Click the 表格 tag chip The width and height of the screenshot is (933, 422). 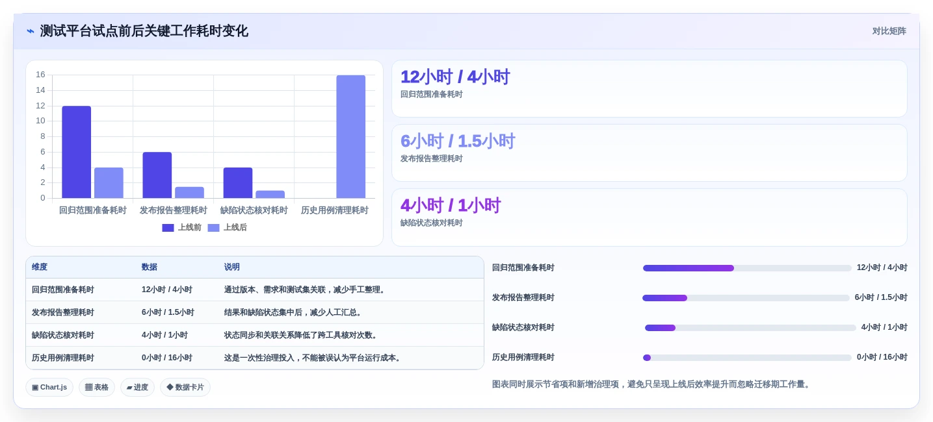pyautogui.click(x=97, y=387)
